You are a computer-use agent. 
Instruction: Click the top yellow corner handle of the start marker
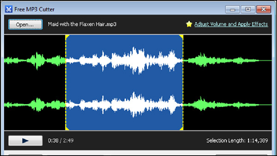tap(67, 37)
